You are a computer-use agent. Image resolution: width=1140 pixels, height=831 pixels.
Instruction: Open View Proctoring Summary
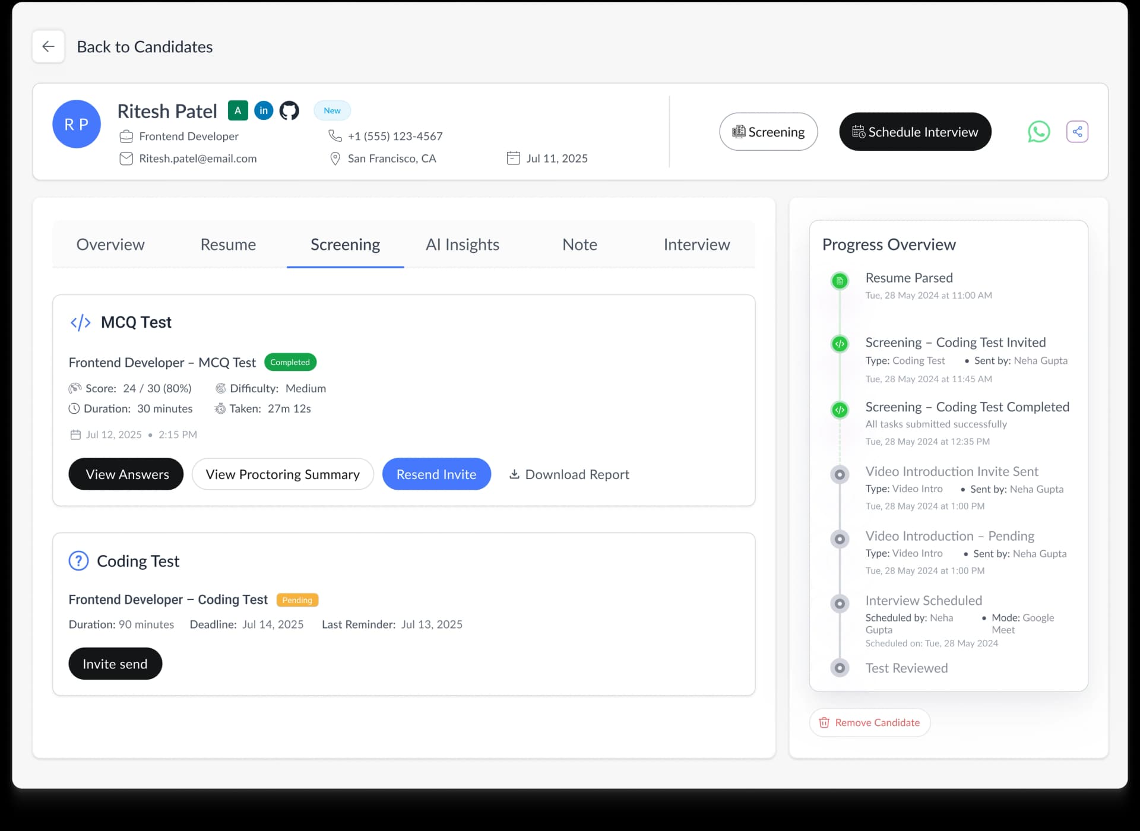283,474
